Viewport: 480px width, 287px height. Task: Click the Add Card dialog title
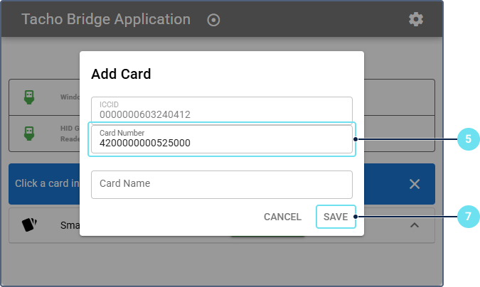point(121,73)
